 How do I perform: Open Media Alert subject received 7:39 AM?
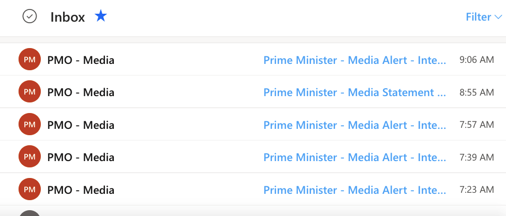click(354, 157)
